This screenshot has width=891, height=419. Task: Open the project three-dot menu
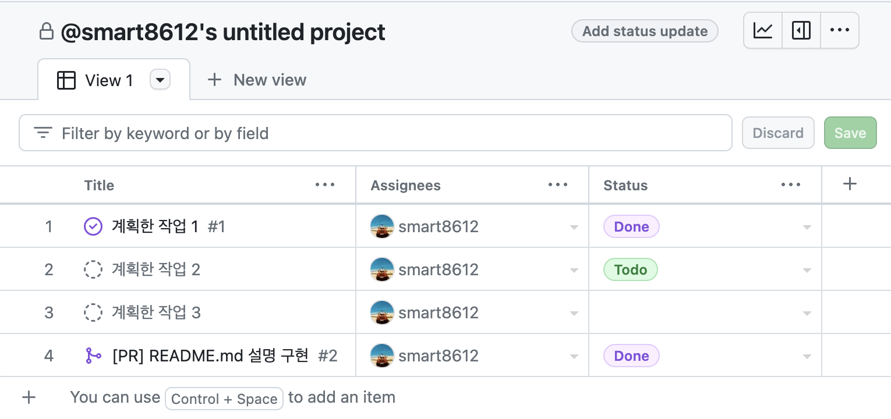point(839,31)
